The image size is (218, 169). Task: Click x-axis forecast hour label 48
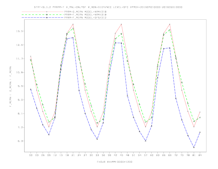tap(127, 155)
